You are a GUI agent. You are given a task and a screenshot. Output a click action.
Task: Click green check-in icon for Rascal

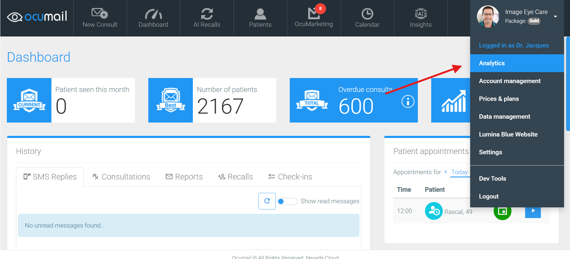502,211
